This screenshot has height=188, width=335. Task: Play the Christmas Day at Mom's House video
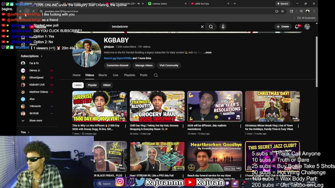tap(272, 106)
